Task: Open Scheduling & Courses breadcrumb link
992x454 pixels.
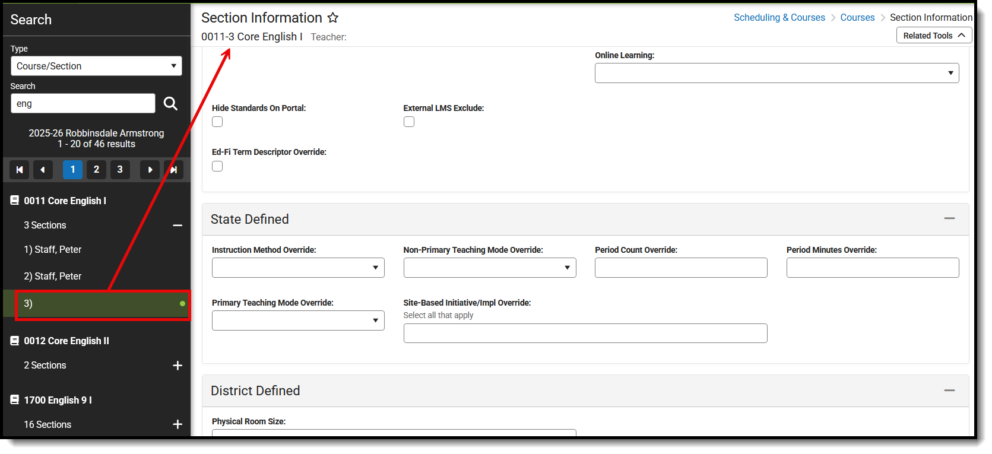Action: pyautogui.click(x=779, y=17)
